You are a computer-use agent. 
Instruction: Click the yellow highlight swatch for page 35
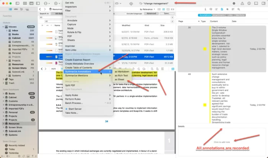(x=205, y=49)
